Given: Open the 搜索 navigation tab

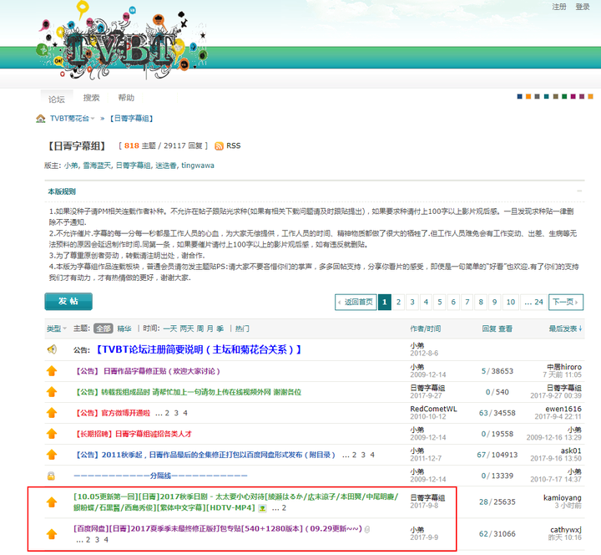Looking at the screenshot, I should (91, 98).
